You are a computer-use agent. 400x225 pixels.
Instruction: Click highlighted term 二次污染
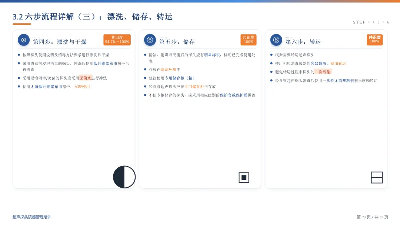323,72
